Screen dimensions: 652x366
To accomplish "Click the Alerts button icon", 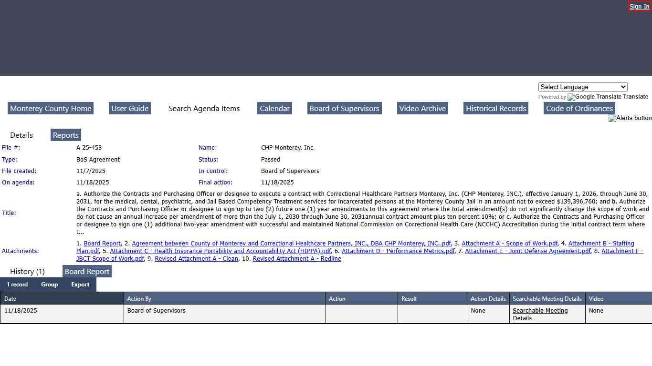I will tap(630, 118).
